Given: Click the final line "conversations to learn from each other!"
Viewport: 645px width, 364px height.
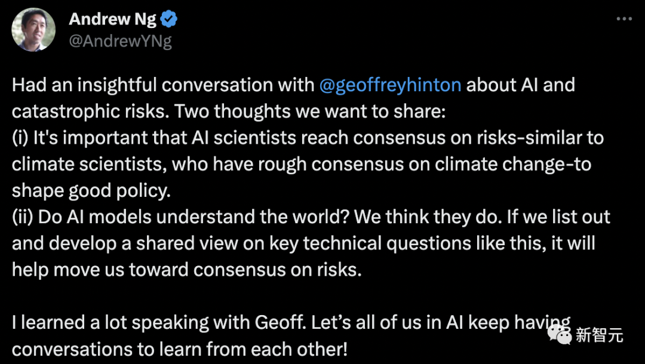Looking at the screenshot, I should (179, 348).
